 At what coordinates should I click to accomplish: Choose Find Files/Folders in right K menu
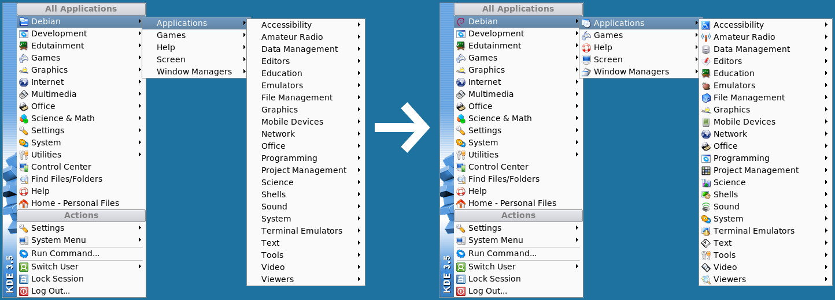click(x=518, y=179)
